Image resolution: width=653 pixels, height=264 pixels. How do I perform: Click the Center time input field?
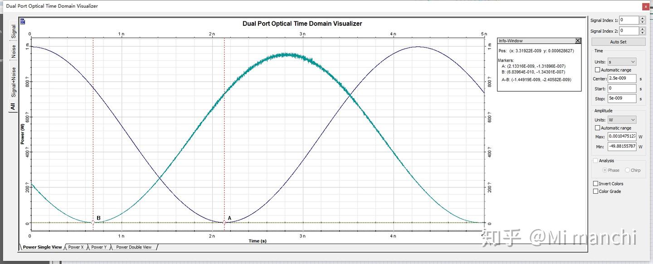click(622, 78)
